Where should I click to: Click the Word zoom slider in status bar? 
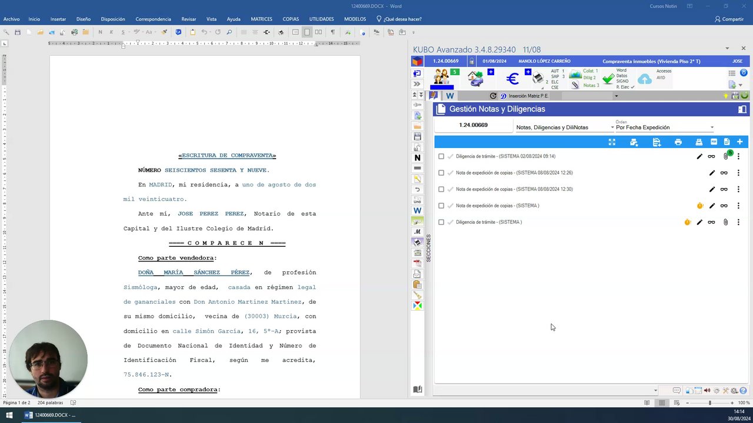(x=709, y=402)
